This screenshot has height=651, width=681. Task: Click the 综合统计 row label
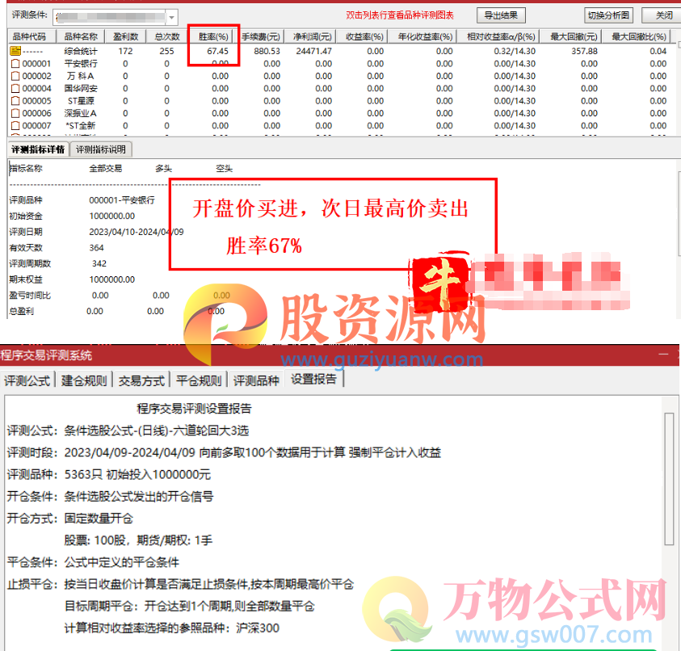[81, 51]
